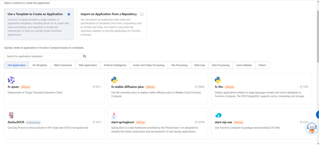Click the fc-stable-diffusion-plus Python icon
The width and height of the screenshot is (319, 145).
point(115,80)
